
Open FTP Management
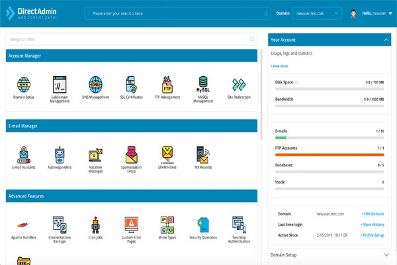pos(167,85)
